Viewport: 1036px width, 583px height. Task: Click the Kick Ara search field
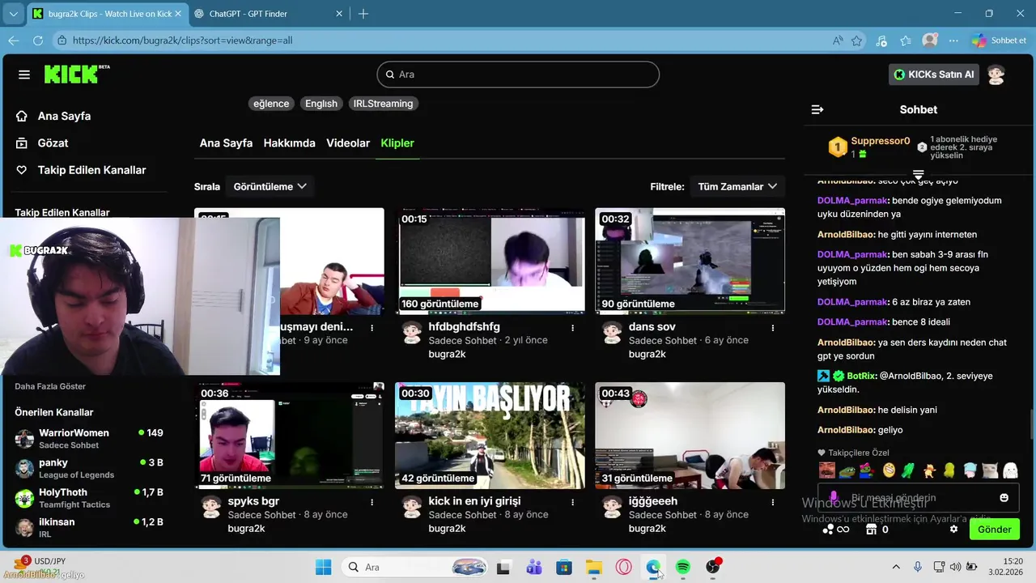point(518,74)
